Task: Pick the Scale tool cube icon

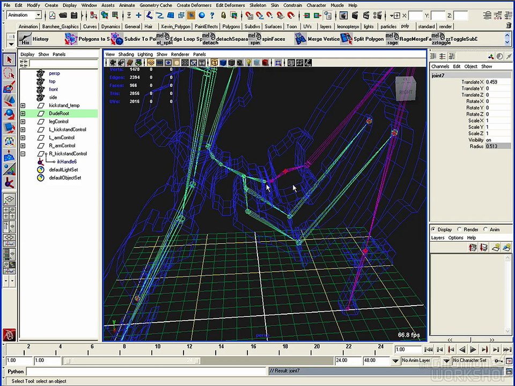Action: pyautogui.click(x=9, y=128)
